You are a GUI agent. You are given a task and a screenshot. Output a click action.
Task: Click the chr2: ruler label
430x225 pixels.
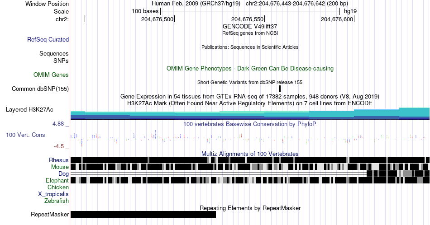click(x=62, y=19)
